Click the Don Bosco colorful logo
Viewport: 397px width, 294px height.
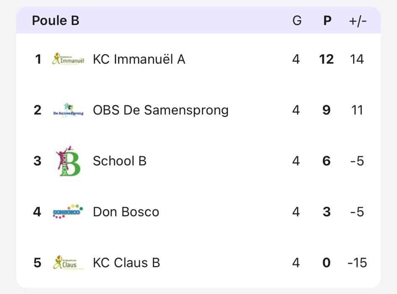click(68, 211)
